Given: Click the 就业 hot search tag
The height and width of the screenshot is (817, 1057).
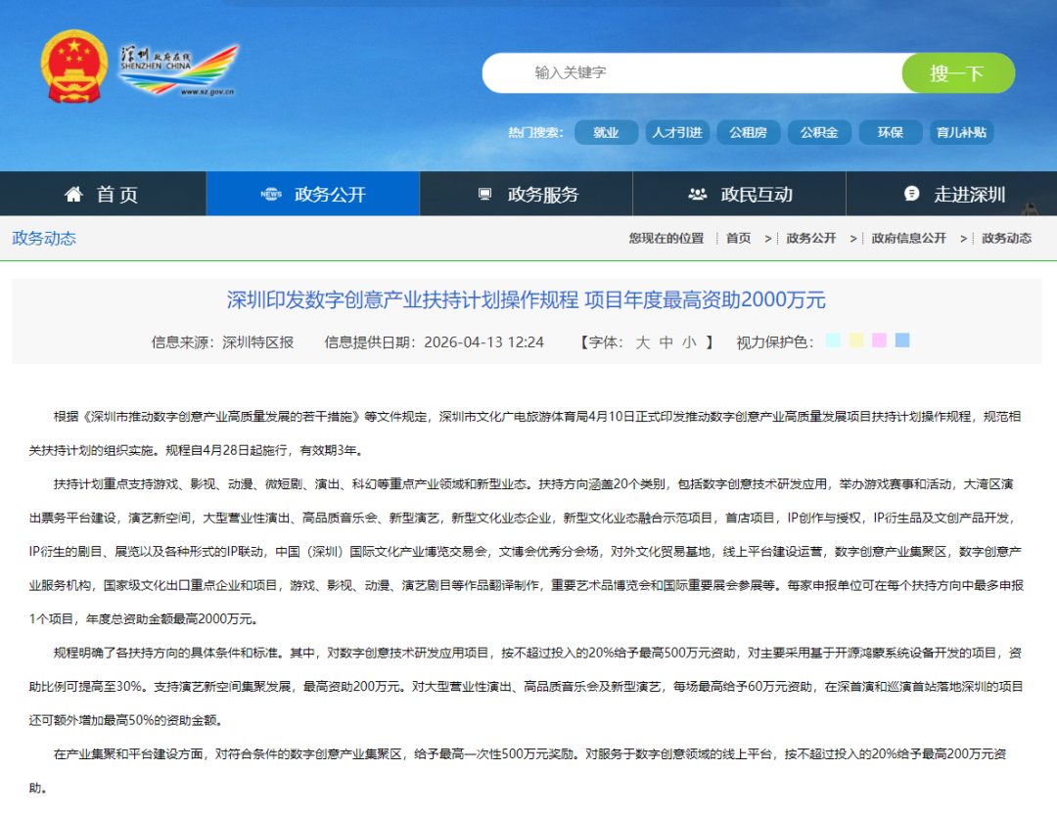Looking at the screenshot, I should [x=606, y=132].
